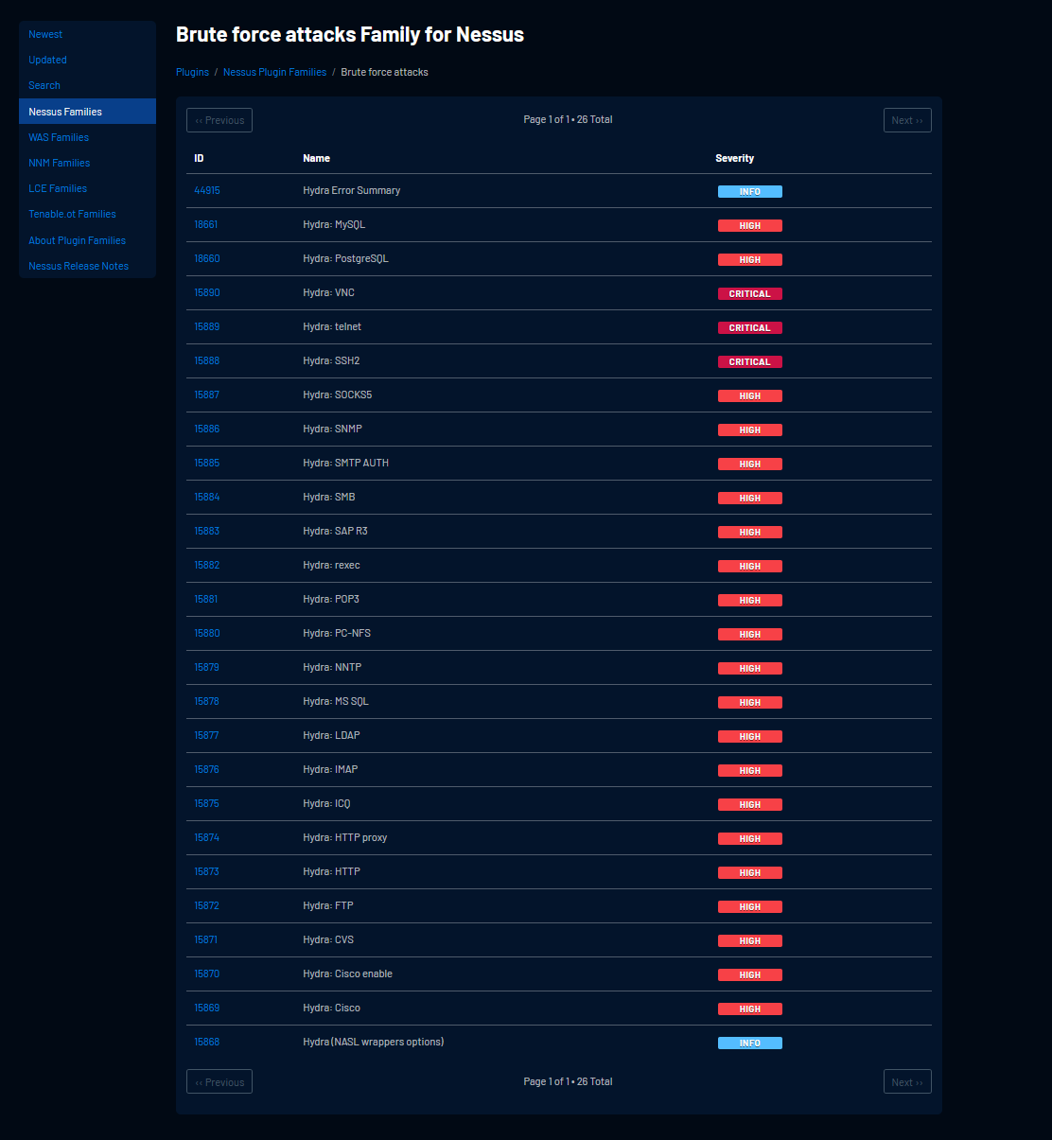Click the bottom Previous pagination button

[219, 1081]
